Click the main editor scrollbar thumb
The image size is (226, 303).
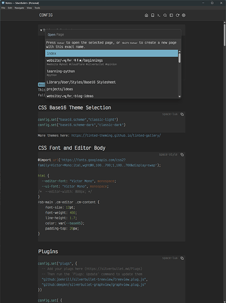tap(224, 35)
